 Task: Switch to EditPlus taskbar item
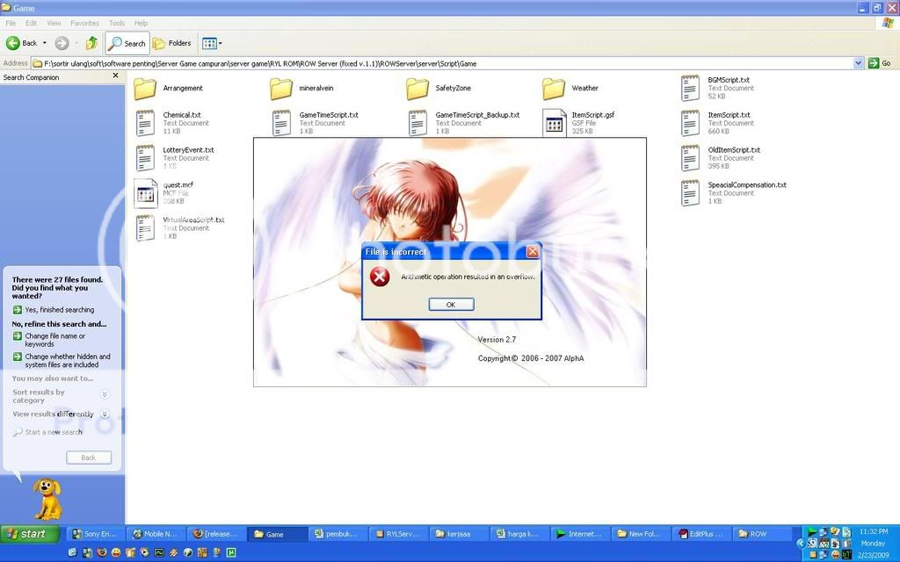pos(700,534)
